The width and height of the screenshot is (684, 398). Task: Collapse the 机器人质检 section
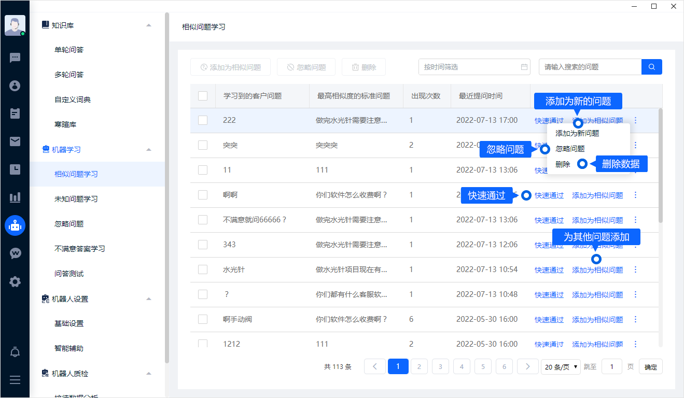click(149, 373)
